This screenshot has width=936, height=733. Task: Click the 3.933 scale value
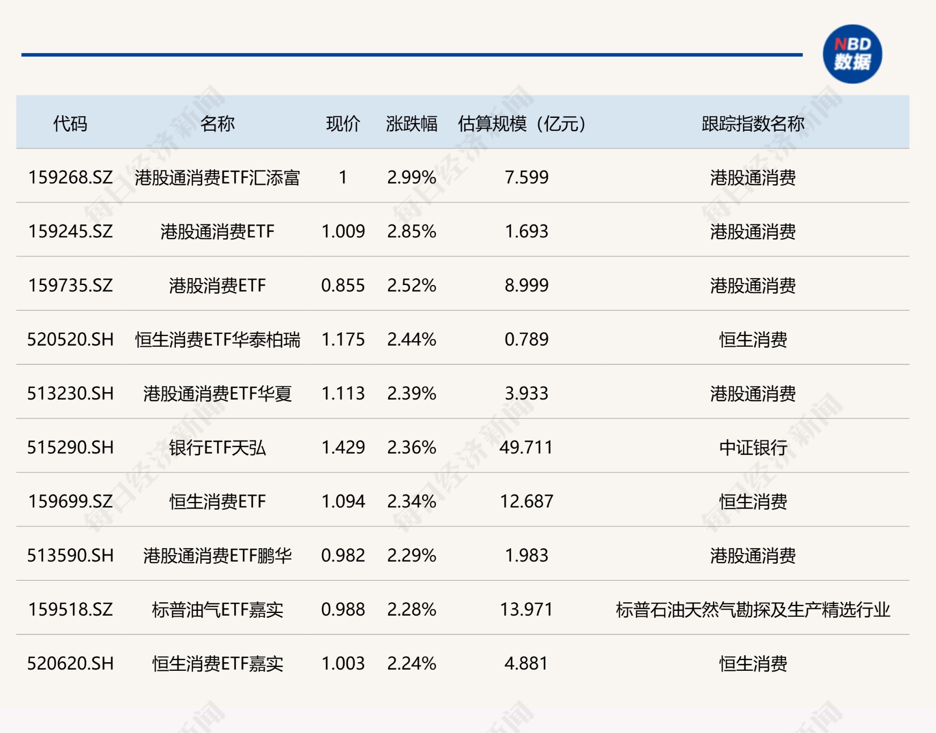526,394
